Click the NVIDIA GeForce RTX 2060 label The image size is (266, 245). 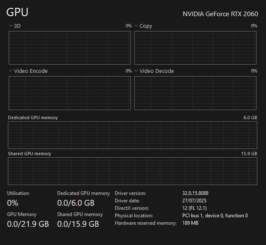pyautogui.click(x=220, y=14)
